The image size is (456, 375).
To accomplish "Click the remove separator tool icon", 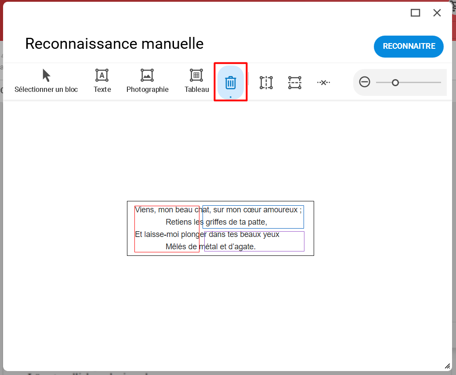I will tap(323, 83).
